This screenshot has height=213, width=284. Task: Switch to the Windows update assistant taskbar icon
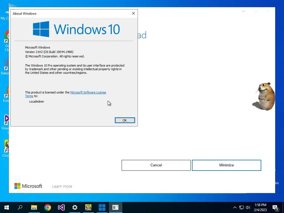(x=102, y=207)
